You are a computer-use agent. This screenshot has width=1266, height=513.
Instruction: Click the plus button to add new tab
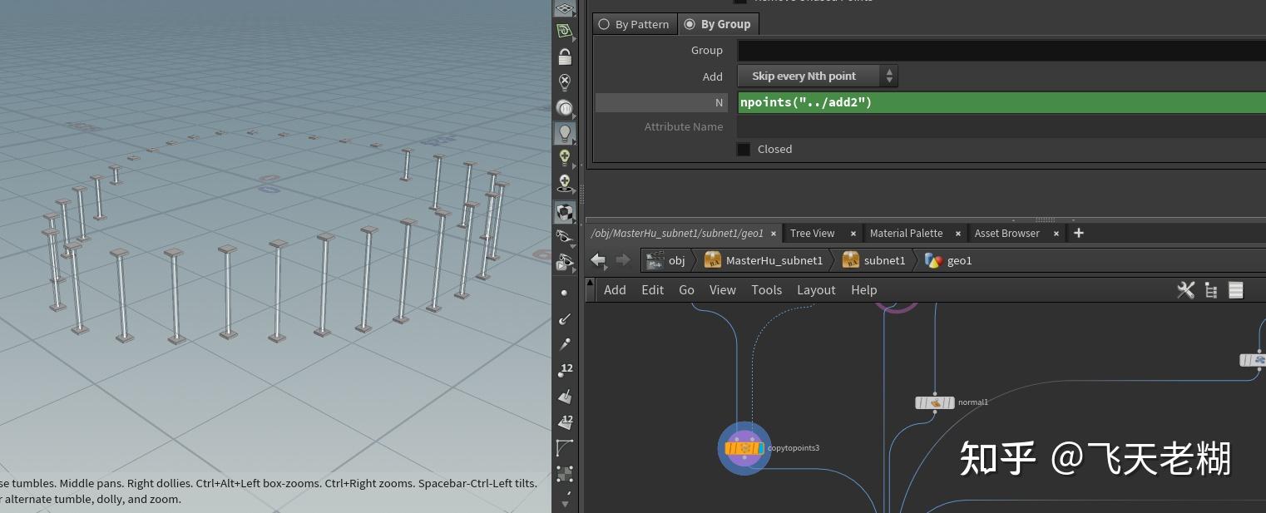(1078, 233)
